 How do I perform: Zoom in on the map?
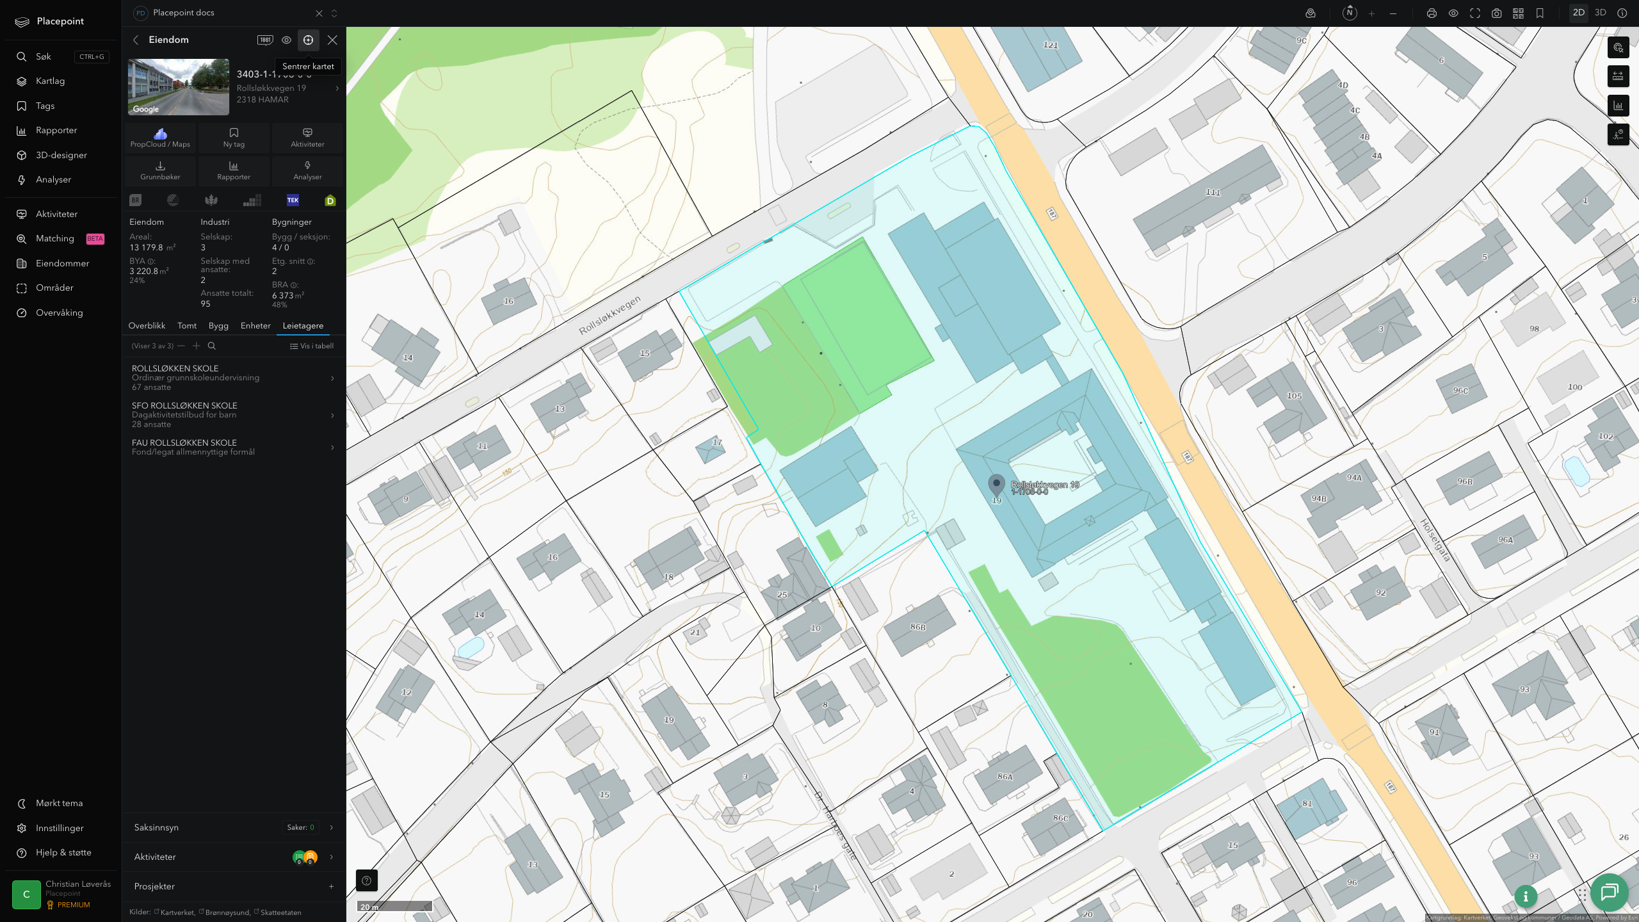click(1371, 13)
